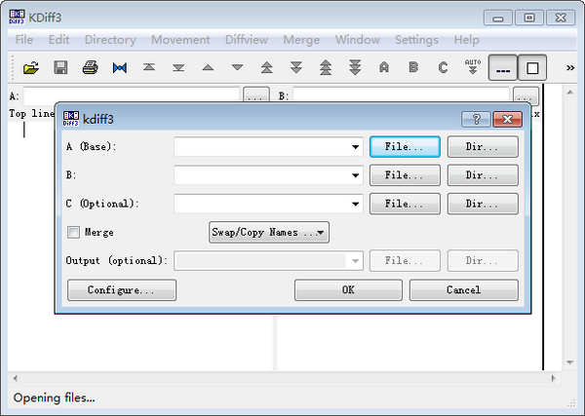Click the Save disk icon
This screenshot has width=585, height=416.
coord(60,67)
